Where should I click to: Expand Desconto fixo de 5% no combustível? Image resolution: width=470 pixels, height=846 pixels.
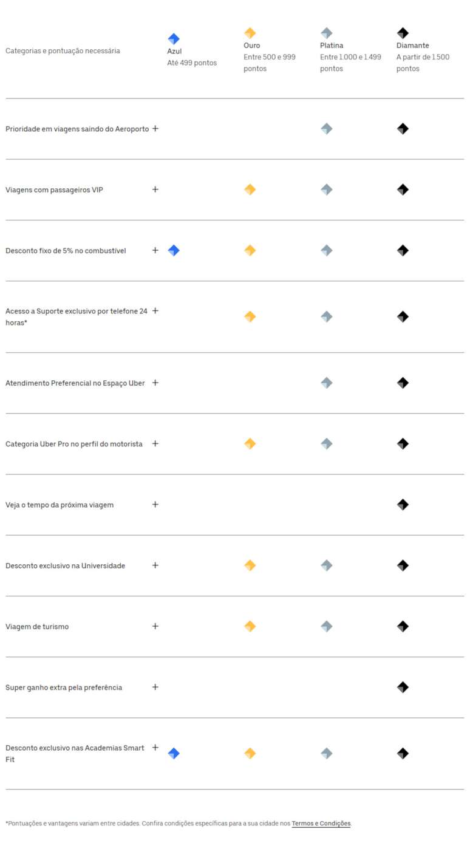tap(155, 250)
